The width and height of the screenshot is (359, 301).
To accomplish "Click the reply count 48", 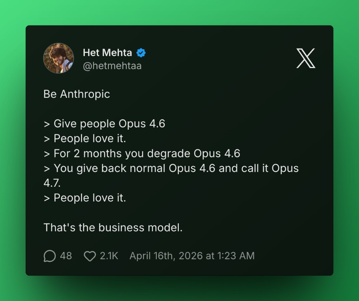I will coord(66,256).
